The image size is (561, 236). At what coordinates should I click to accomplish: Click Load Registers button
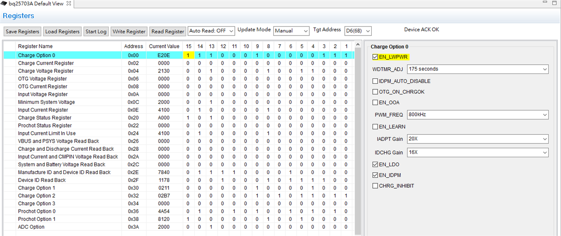point(62,31)
